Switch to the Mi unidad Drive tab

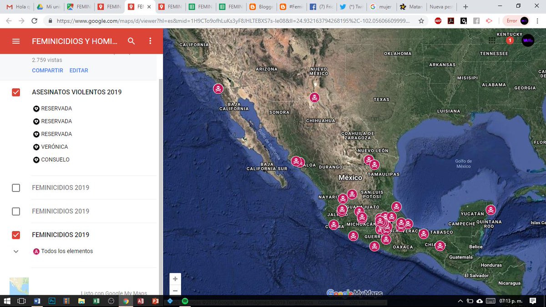click(x=48, y=7)
